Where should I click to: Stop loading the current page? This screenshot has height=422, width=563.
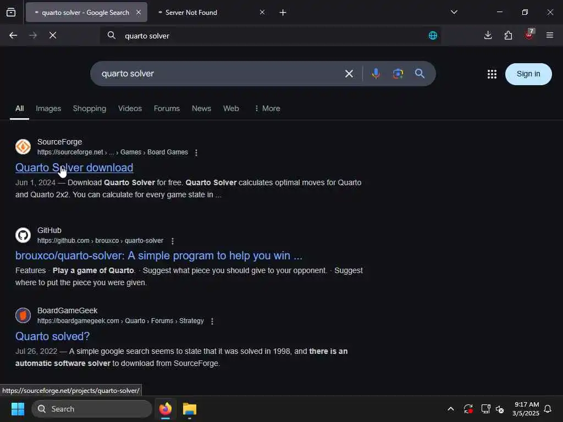pos(53,35)
